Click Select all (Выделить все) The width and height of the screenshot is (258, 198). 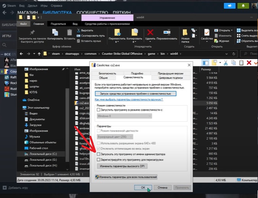[247, 31]
